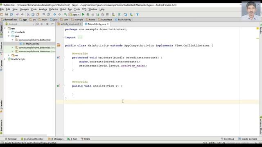This screenshot has height=147, width=262.
Task: Open Project Structure icon in toolbar
Action: coord(125,15)
